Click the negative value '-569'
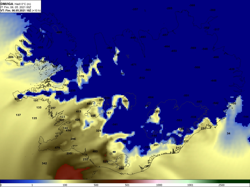Screen dimensions: 250x187 click(x=193, y=48)
